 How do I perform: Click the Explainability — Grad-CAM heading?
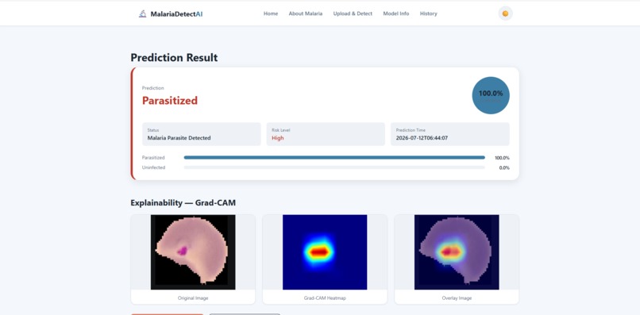(183, 203)
